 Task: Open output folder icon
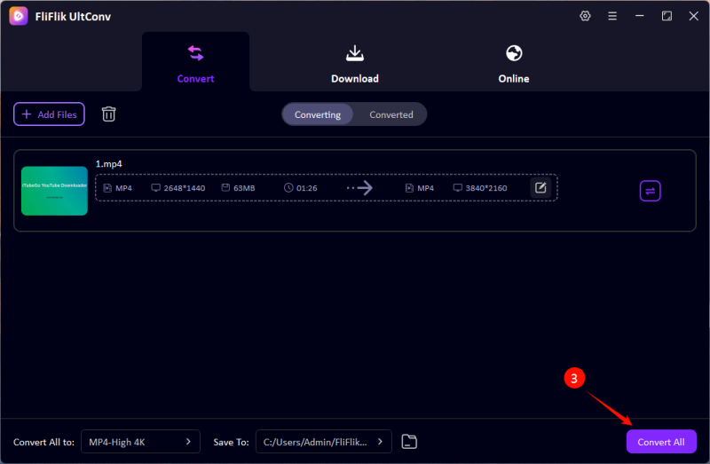pyautogui.click(x=409, y=441)
